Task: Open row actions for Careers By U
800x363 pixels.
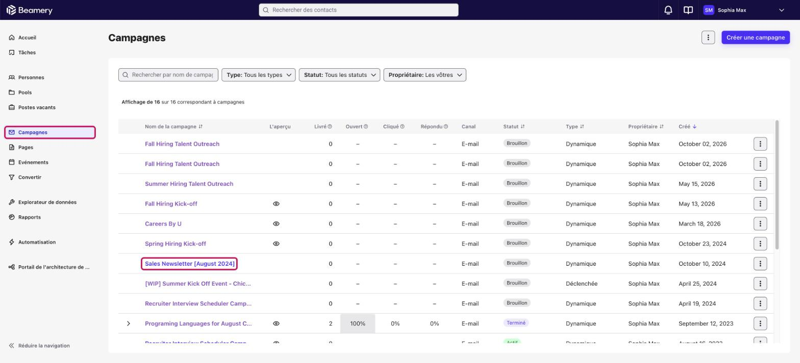Action: (760, 224)
